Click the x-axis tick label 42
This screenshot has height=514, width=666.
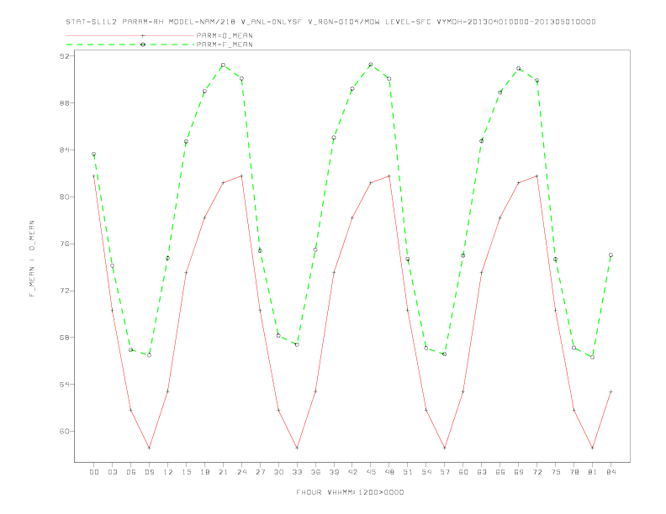352,472
